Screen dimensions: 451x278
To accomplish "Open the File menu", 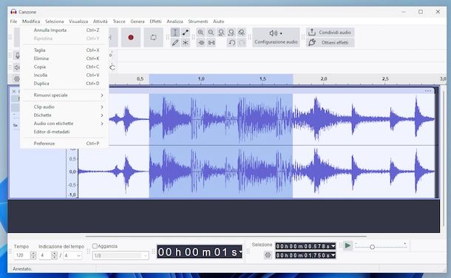I will pyautogui.click(x=13, y=21).
